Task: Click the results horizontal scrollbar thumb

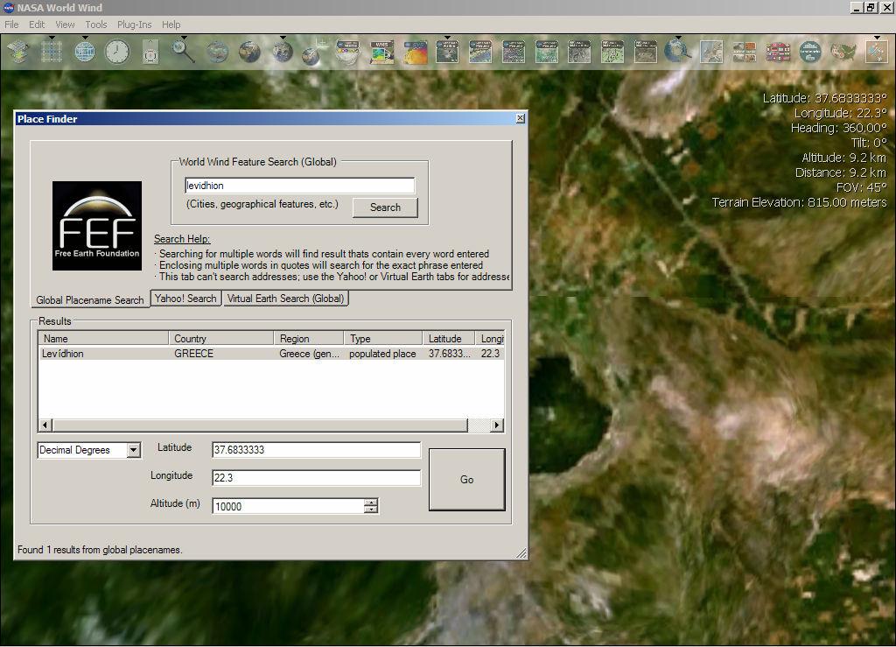Action: point(260,425)
